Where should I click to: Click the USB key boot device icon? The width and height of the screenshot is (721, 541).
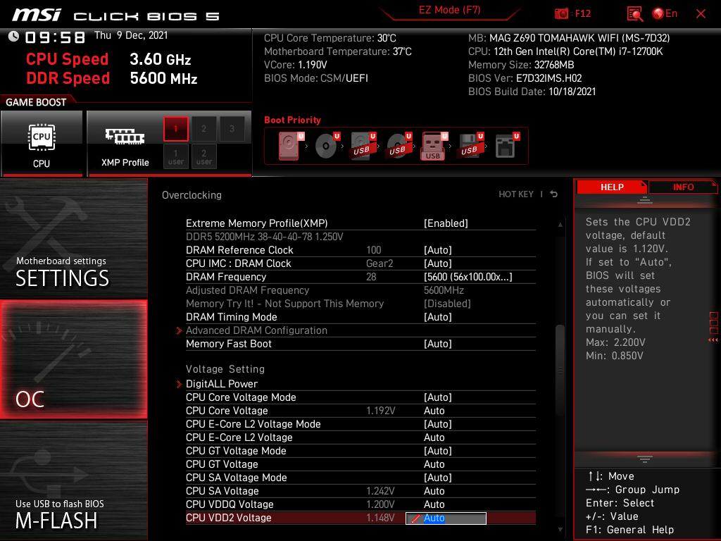(434, 146)
